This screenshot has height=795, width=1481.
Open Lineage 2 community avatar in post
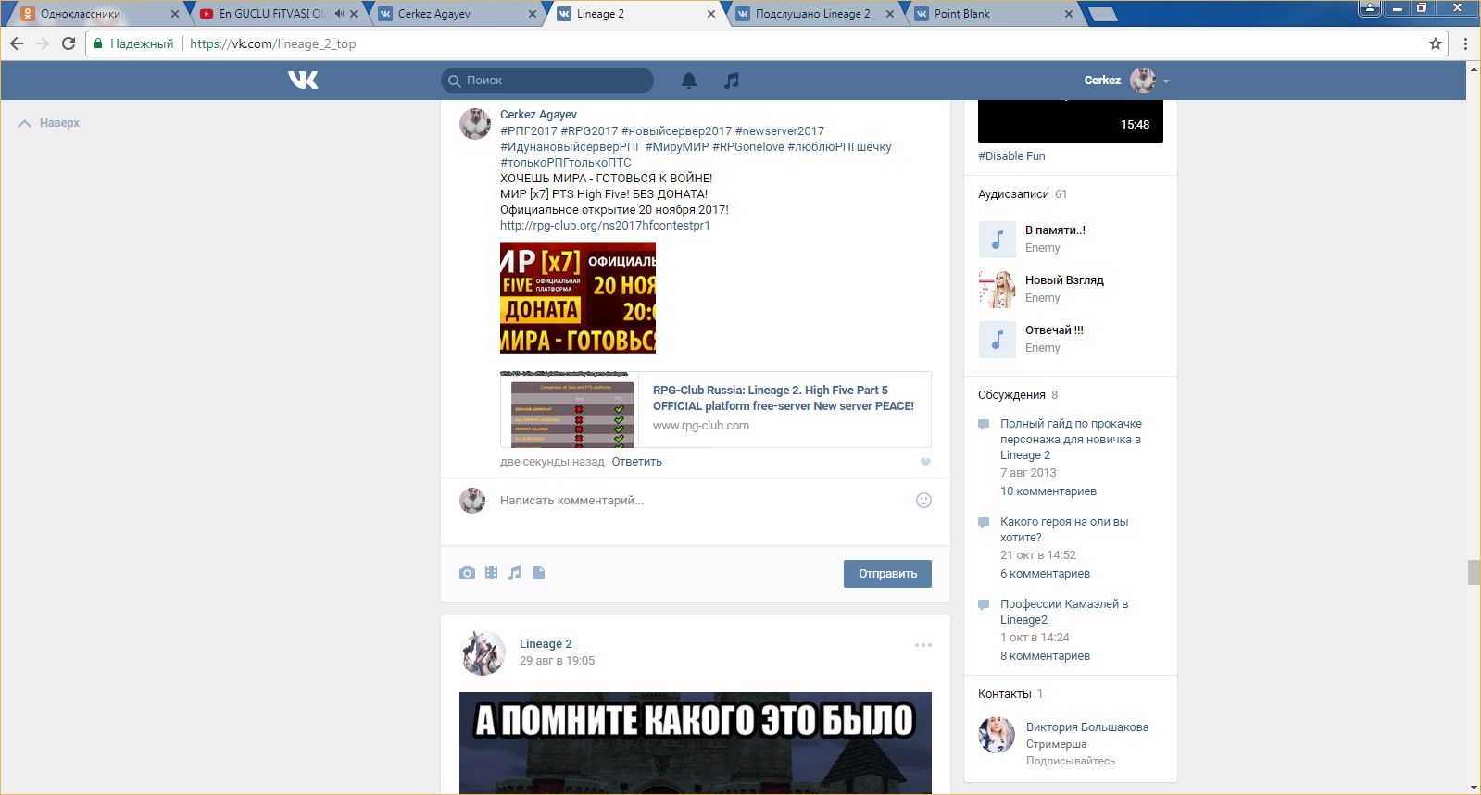[483, 653]
